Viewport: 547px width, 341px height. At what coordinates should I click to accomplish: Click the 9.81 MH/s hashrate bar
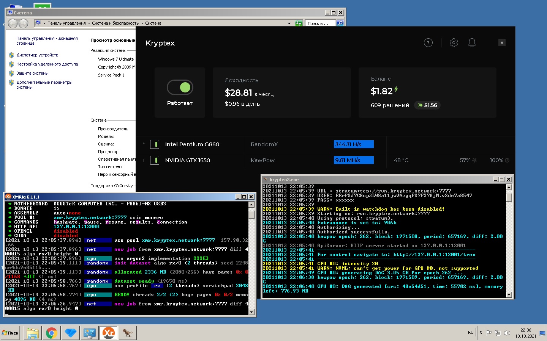click(x=354, y=160)
